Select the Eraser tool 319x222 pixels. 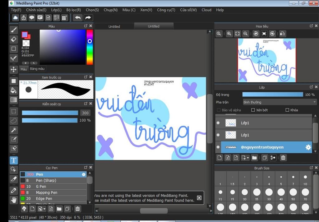click(14, 39)
